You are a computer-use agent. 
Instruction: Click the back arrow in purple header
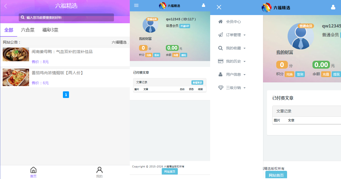6,6
